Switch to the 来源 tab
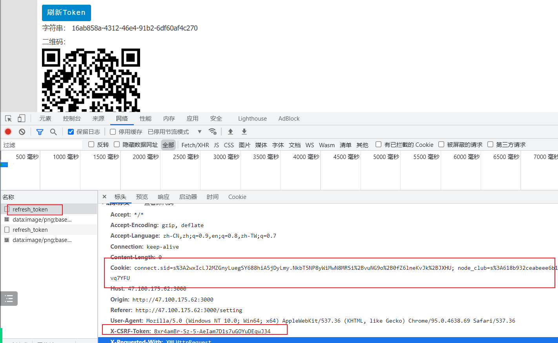Image resolution: width=558 pixels, height=343 pixels. click(98, 119)
